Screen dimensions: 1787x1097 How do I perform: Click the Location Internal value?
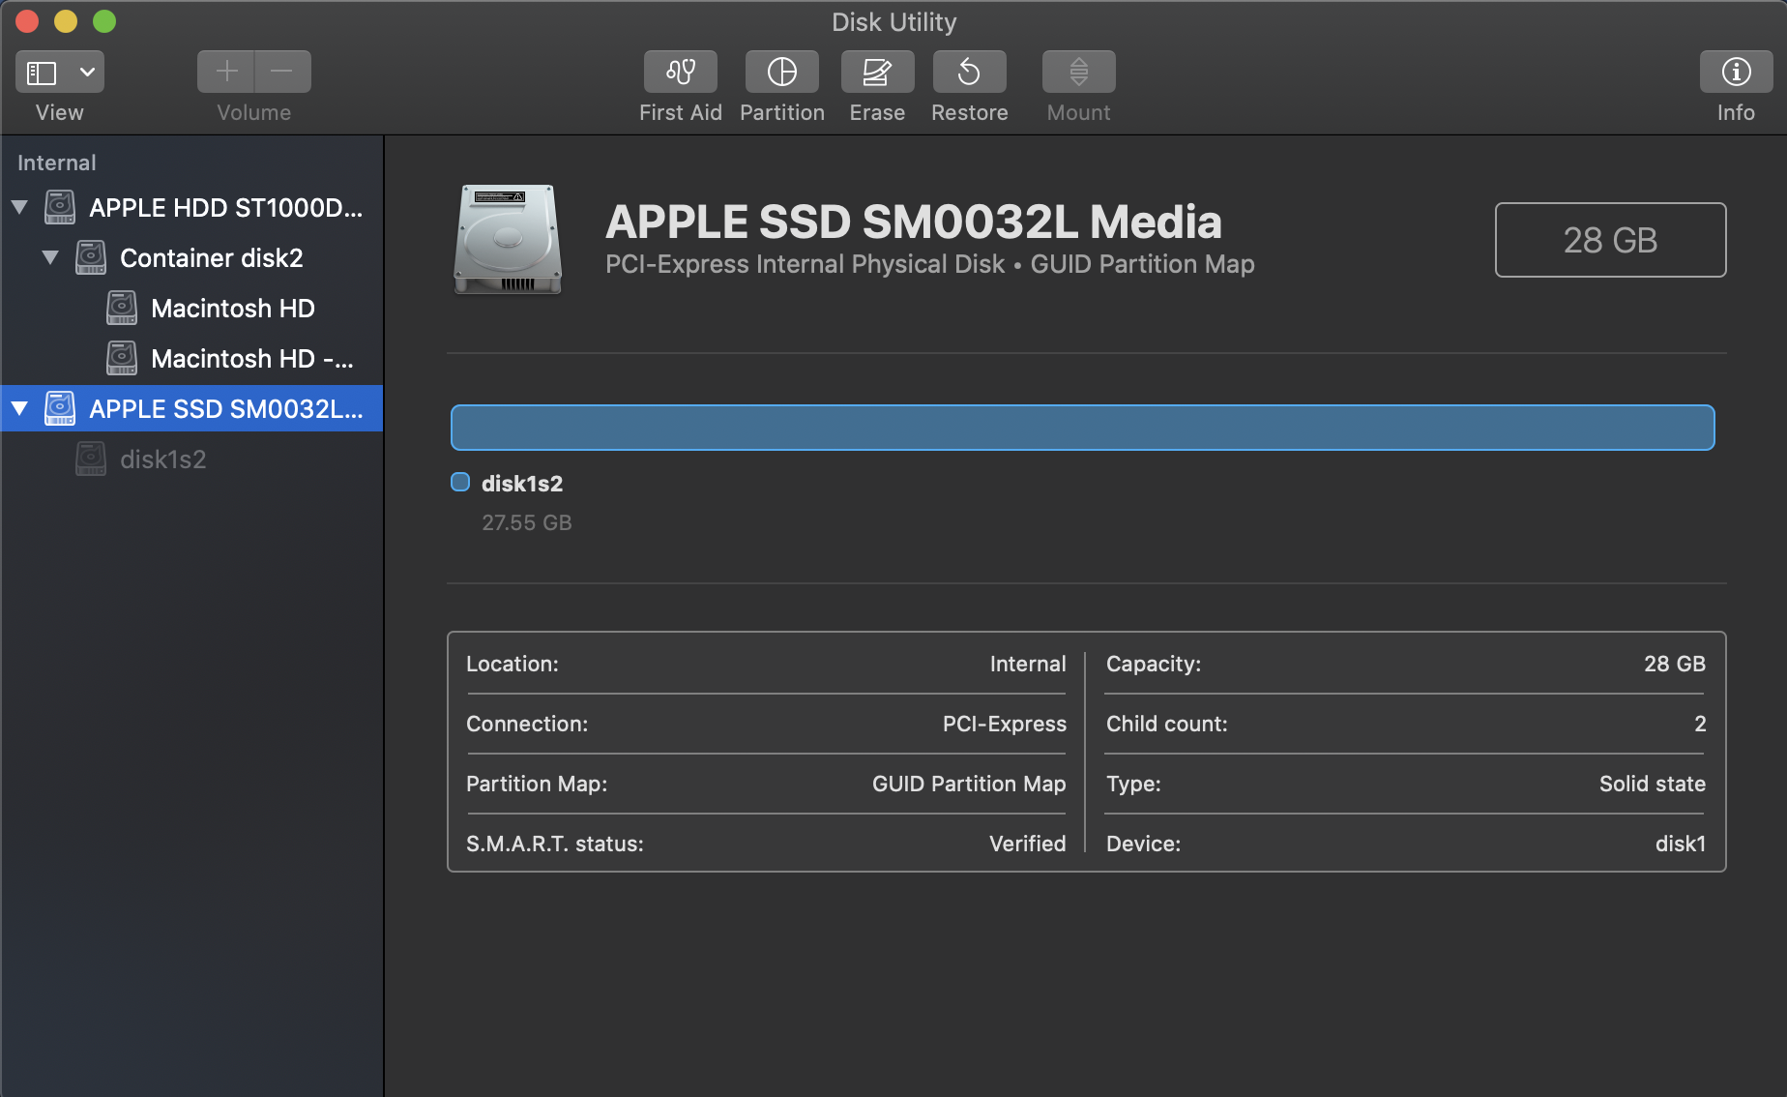point(1028,664)
